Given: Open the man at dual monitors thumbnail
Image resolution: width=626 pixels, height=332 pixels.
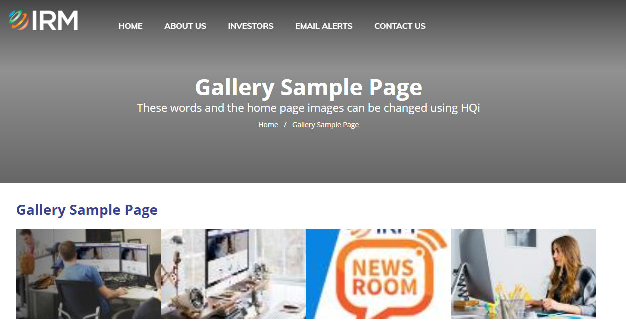Looking at the screenshot, I should [89, 274].
